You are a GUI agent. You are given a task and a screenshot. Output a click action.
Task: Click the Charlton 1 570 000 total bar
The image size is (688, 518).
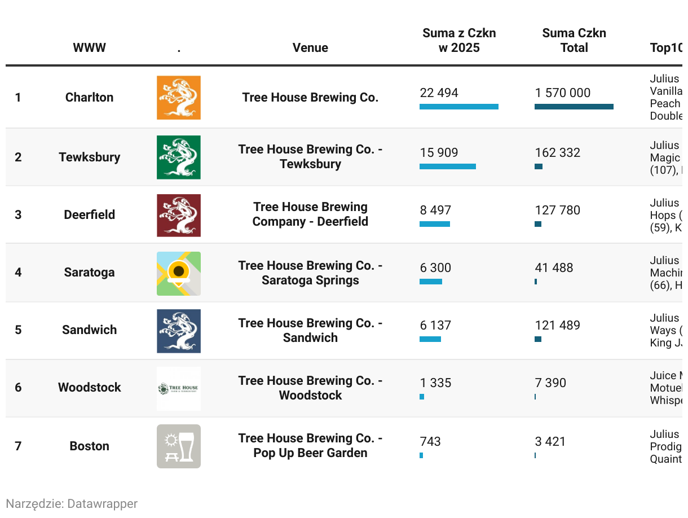[574, 107]
